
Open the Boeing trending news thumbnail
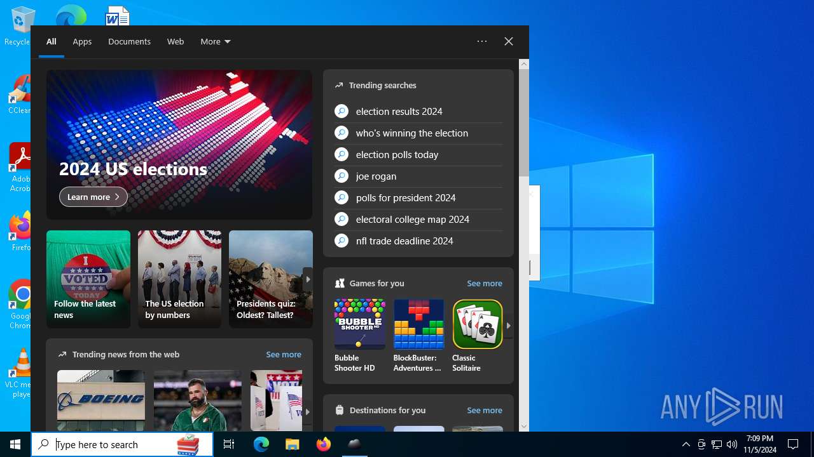coord(101,401)
